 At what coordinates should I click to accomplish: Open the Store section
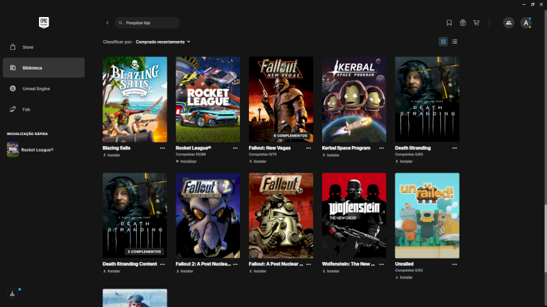pos(44,47)
